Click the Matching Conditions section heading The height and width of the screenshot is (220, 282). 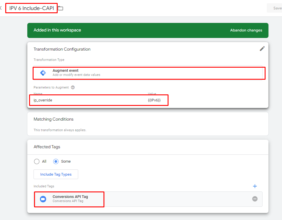tap(54, 119)
